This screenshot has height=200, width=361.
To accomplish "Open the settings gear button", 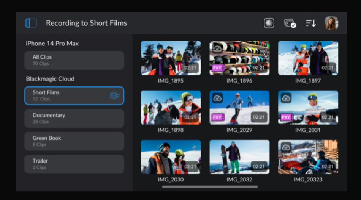I will (269, 23).
